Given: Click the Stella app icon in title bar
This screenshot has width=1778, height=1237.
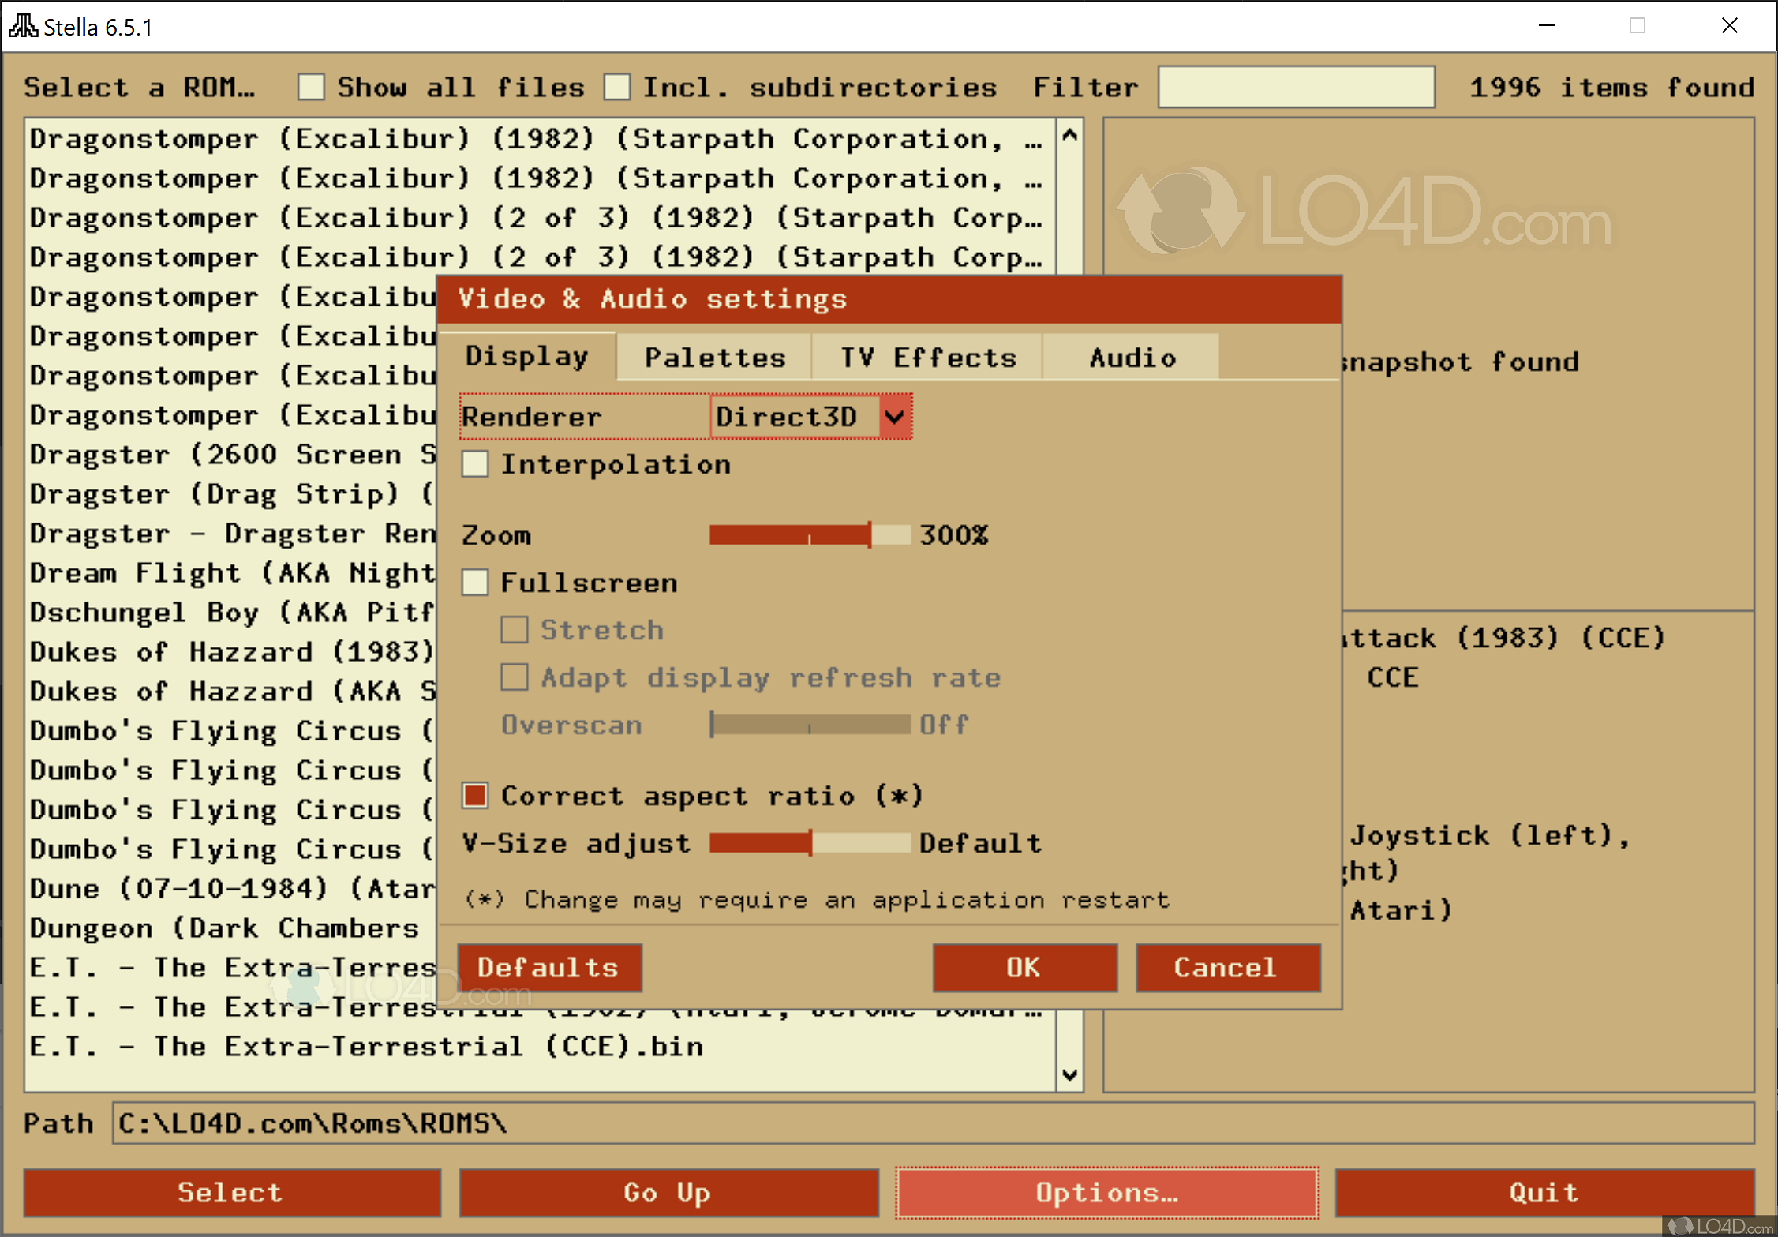Looking at the screenshot, I should 23,26.
